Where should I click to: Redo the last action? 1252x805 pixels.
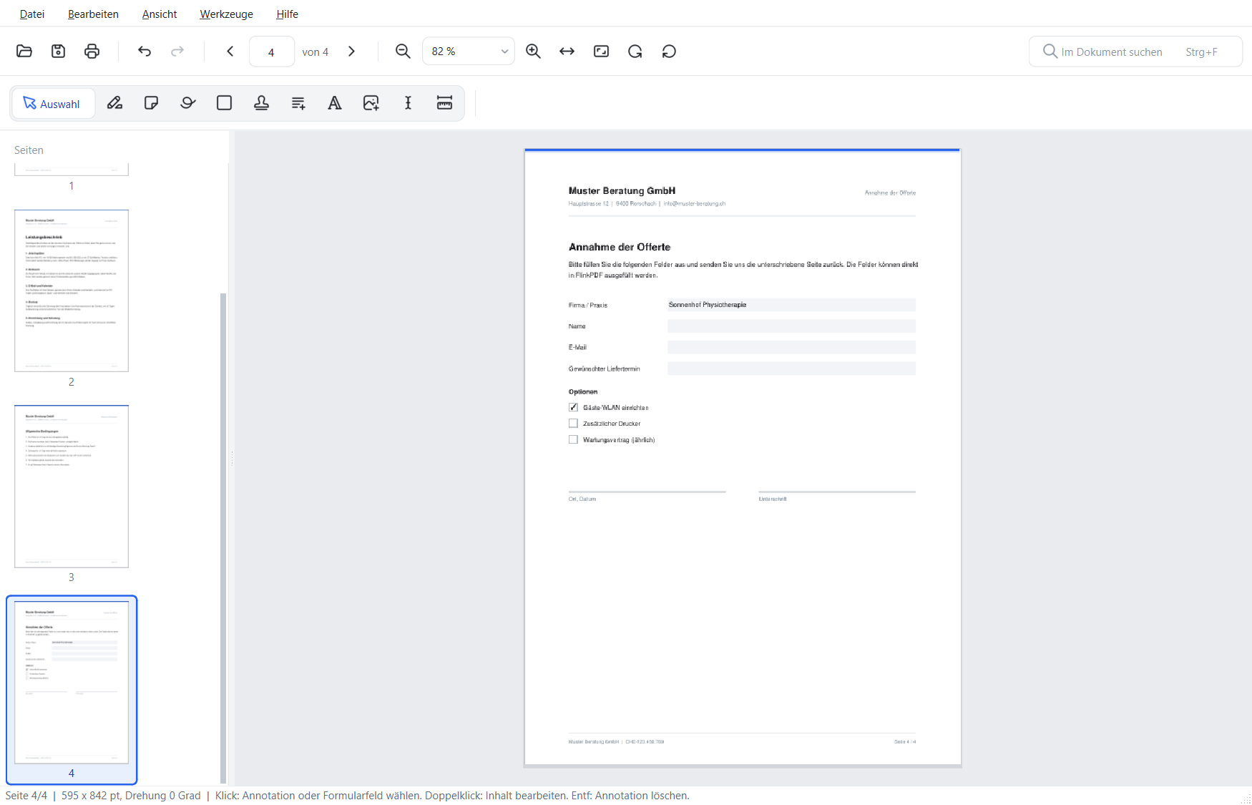click(177, 51)
